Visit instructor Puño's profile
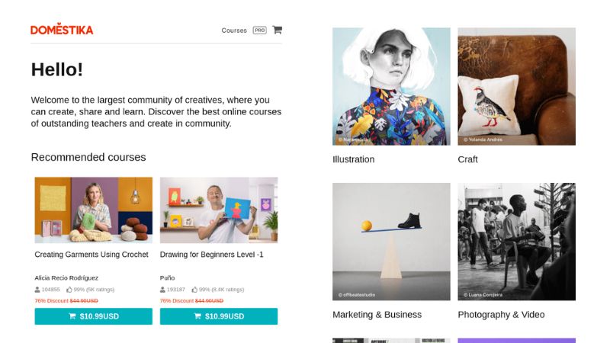This screenshot has height=343, width=610. click(x=167, y=278)
